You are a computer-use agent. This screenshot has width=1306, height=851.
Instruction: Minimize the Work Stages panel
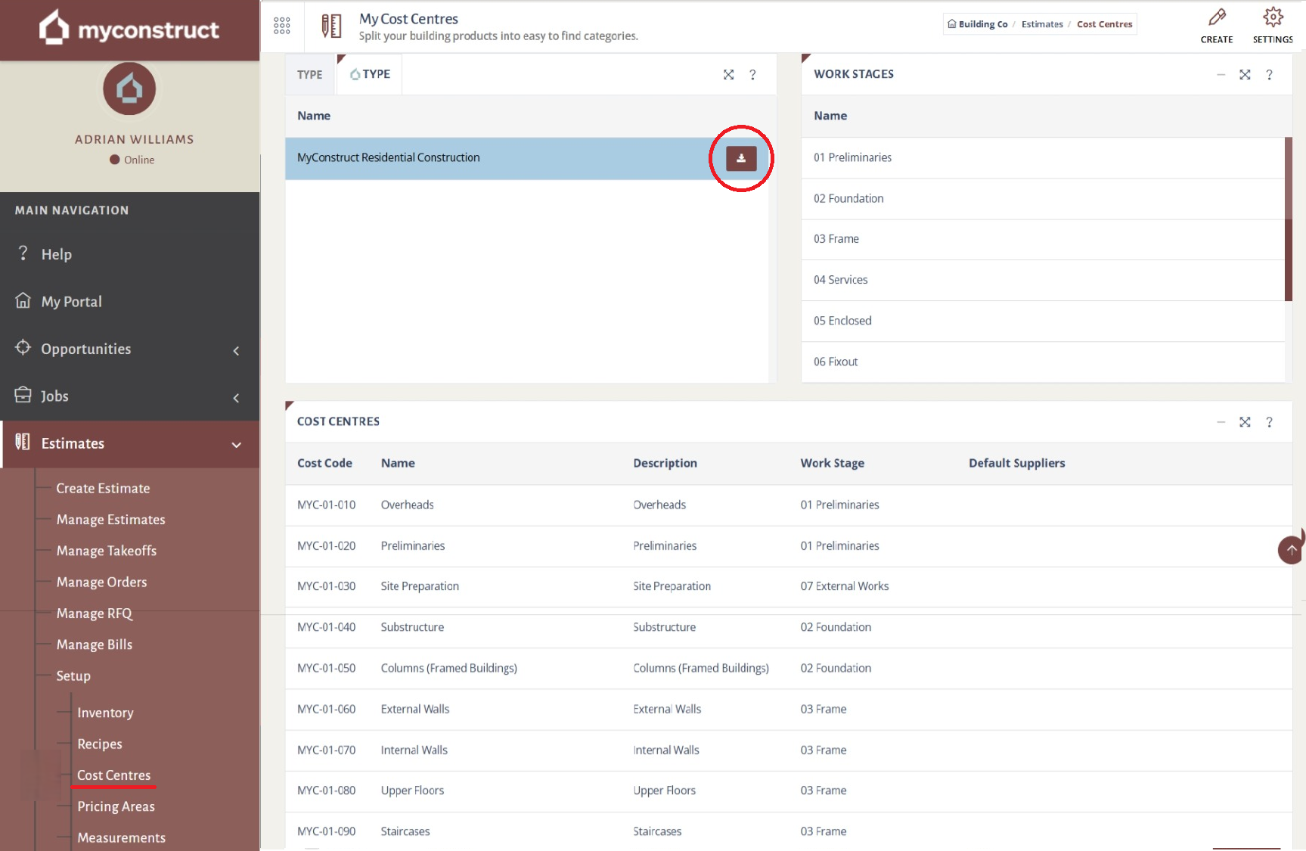tap(1221, 75)
